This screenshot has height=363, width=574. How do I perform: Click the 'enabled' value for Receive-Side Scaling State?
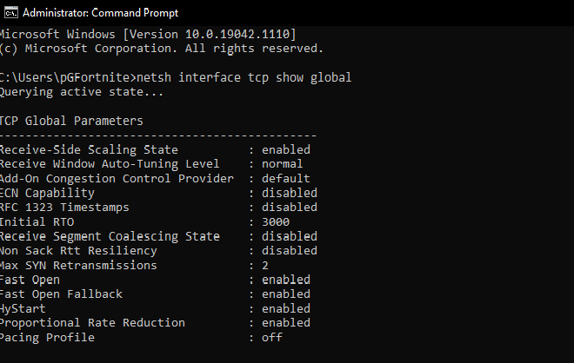tap(285, 149)
